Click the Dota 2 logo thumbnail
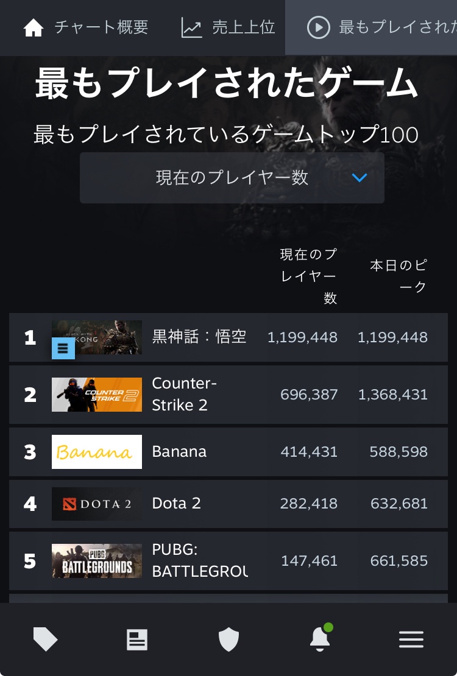457x676 pixels. click(97, 504)
